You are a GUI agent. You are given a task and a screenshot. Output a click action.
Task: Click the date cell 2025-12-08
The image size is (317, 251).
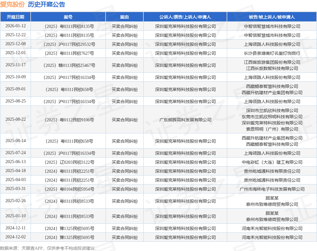click(15, 44)
